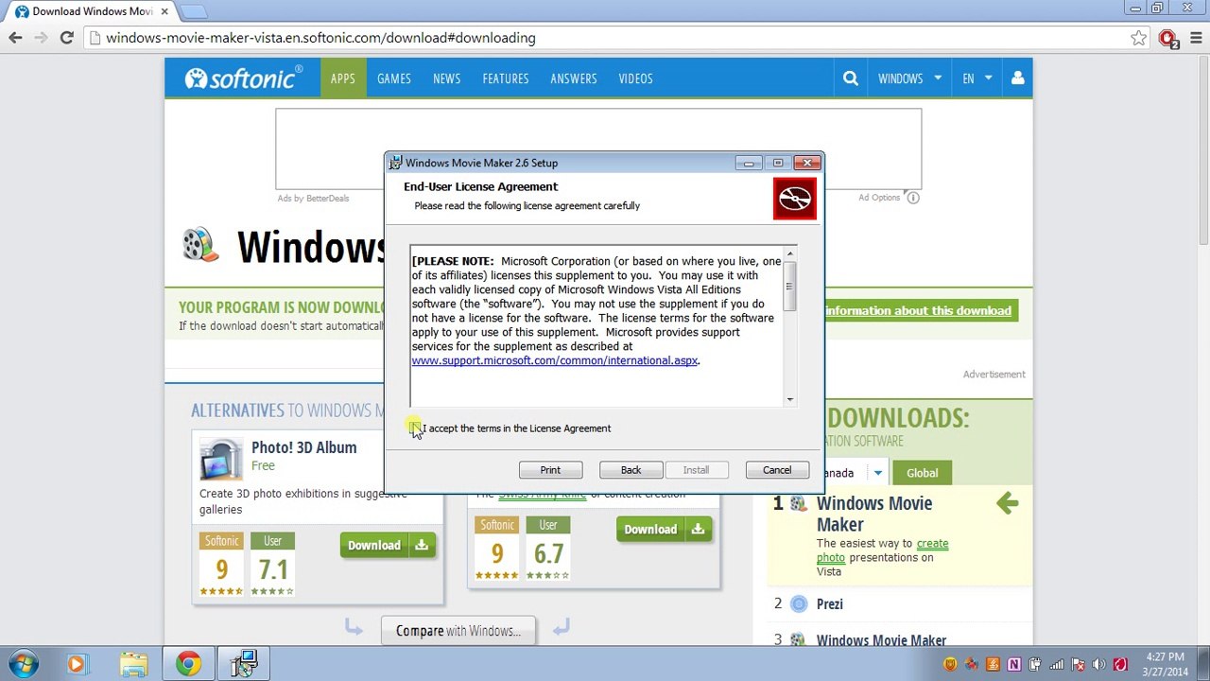Open the ANSWERS section
The height and width of the screenshot is (681, 1210).
point(574,79)
